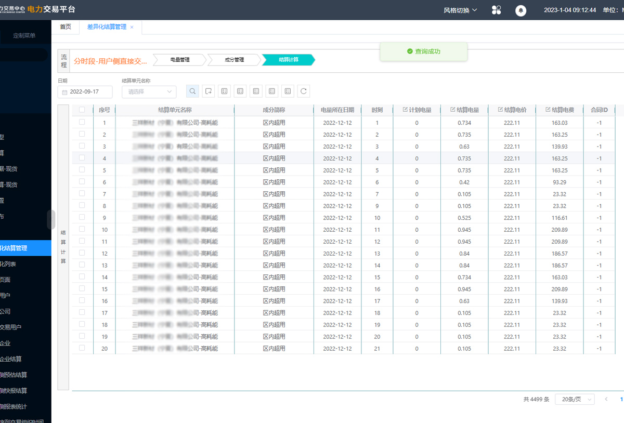624x423 pixels.
Task: Click the 116.61 结算电费 cell
Action: point(560,218)
